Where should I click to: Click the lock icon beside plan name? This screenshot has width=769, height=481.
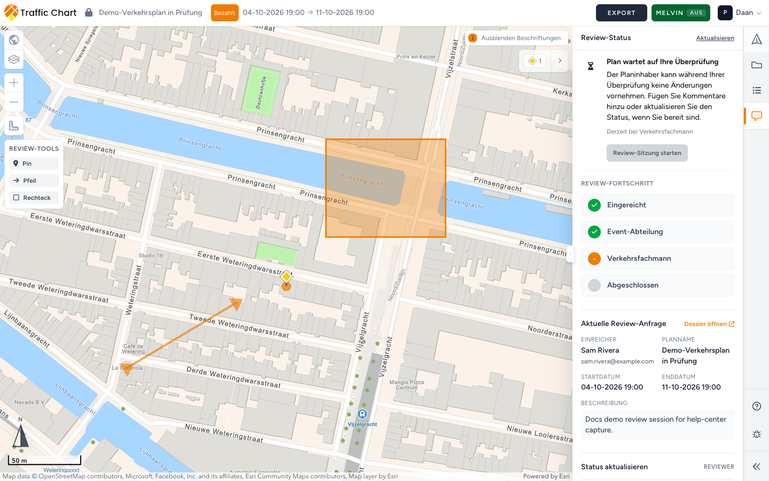coord(89,12)
